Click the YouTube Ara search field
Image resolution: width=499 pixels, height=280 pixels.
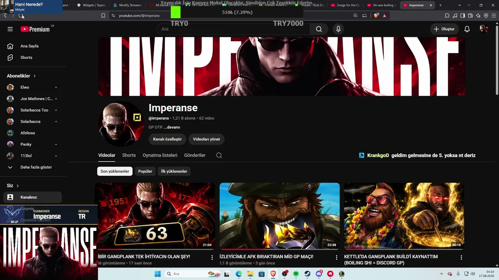[x=233, y=29]
